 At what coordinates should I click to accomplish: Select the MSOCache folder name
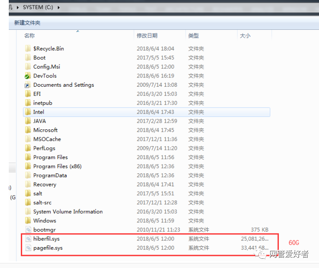(x=47, y=139)
